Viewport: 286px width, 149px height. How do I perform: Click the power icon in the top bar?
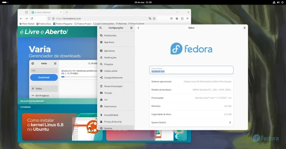point(283,2)
